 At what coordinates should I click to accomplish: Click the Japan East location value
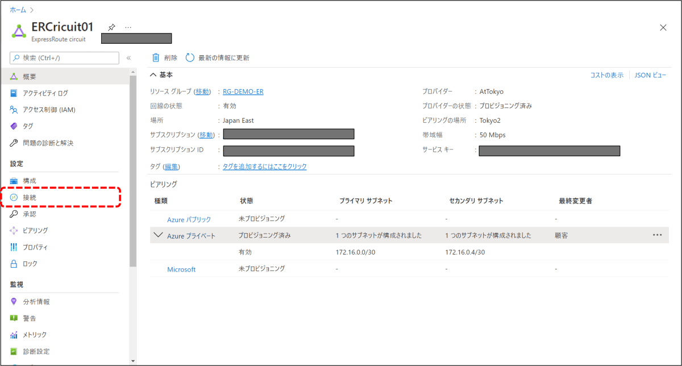click(x=238, y=120)
